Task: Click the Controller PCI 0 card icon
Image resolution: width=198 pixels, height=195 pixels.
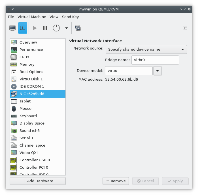Action: click(14, 167)
